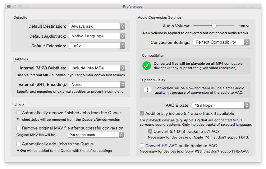
Task: Enable Convert HE-AAC audio tracks to AAC
Action: click(x=142, y=146)
